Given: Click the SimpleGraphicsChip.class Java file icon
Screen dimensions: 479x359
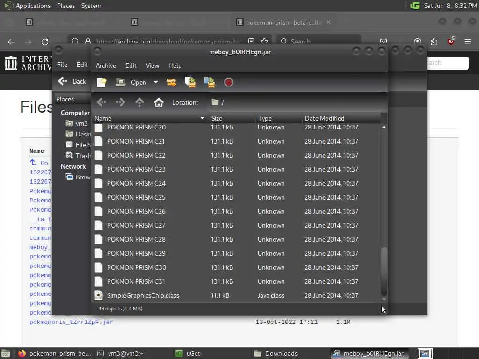Looking at the screenshot, I should coord(99,295).
